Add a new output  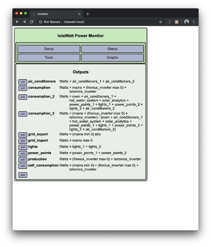23,175
